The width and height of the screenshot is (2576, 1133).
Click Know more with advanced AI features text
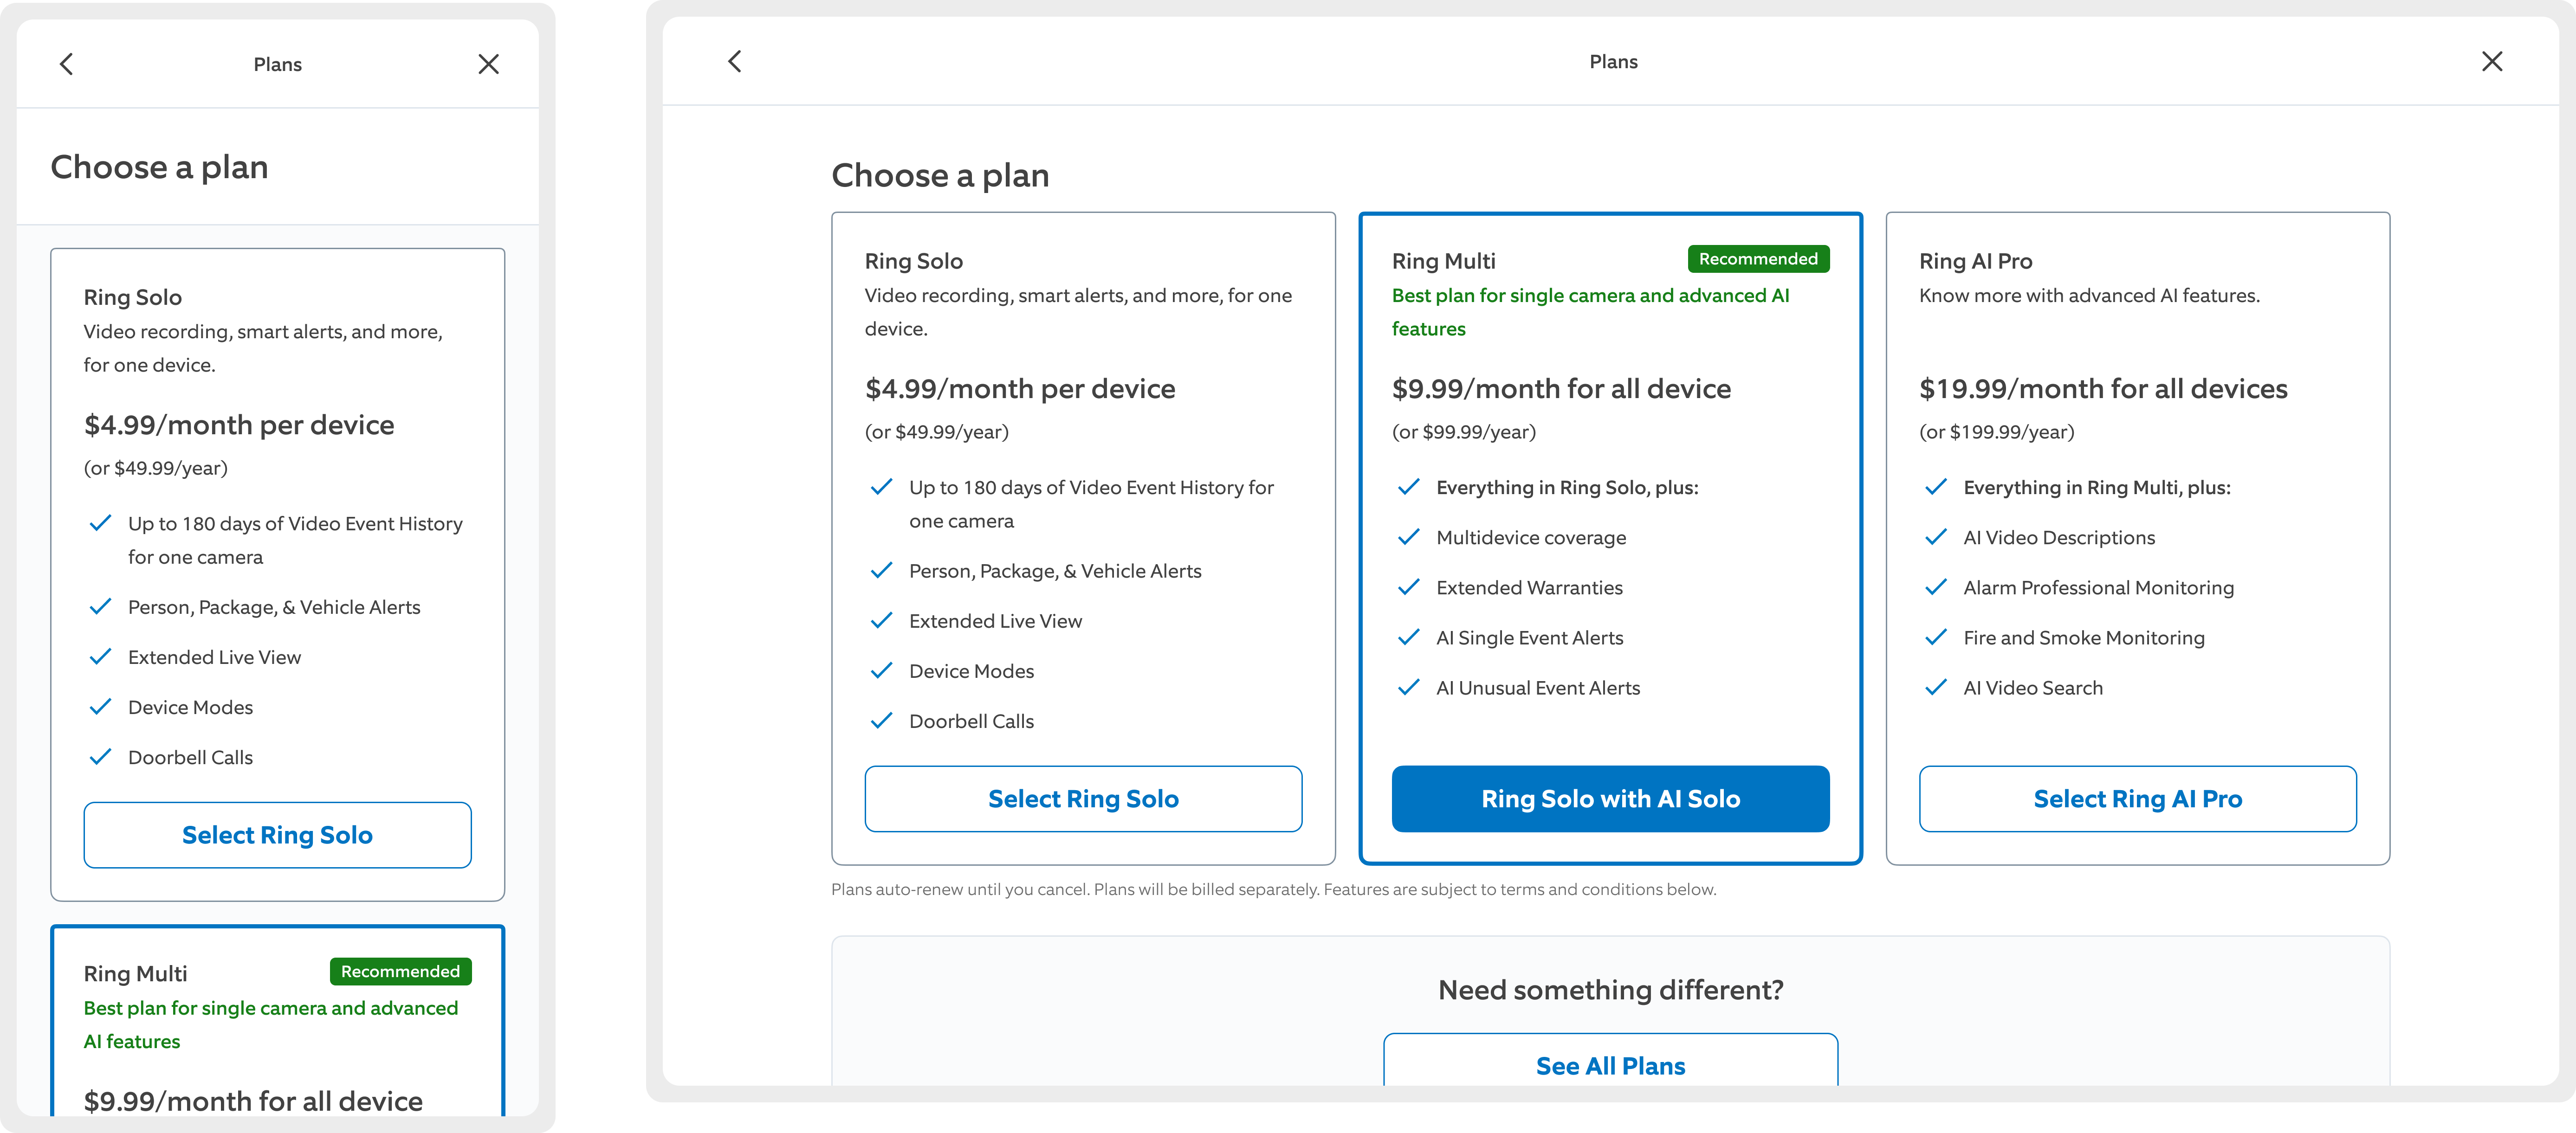pyautogui.click(x=2089, y=296)
